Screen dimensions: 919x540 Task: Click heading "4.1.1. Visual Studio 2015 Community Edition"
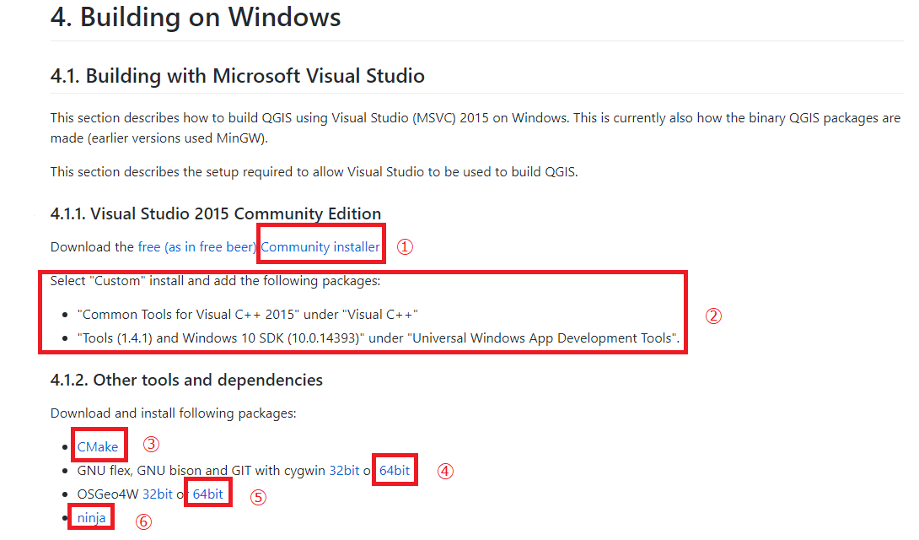click(216, 213)
